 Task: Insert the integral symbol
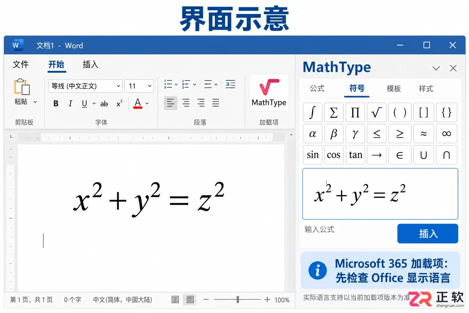(313, 112)
